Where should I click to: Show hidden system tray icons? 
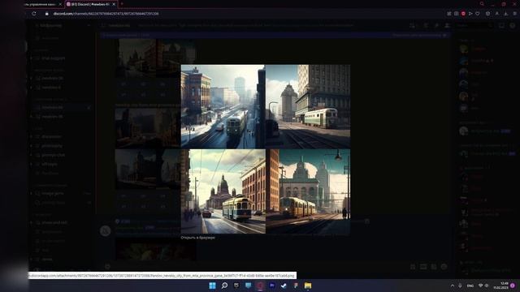pos(453,286)
